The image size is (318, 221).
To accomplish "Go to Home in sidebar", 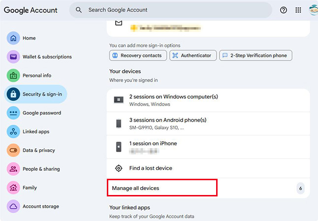I will pos(29,38).
